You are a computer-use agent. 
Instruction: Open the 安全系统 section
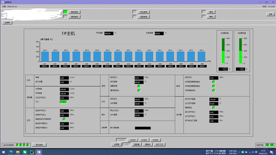(x=144, y=12)
